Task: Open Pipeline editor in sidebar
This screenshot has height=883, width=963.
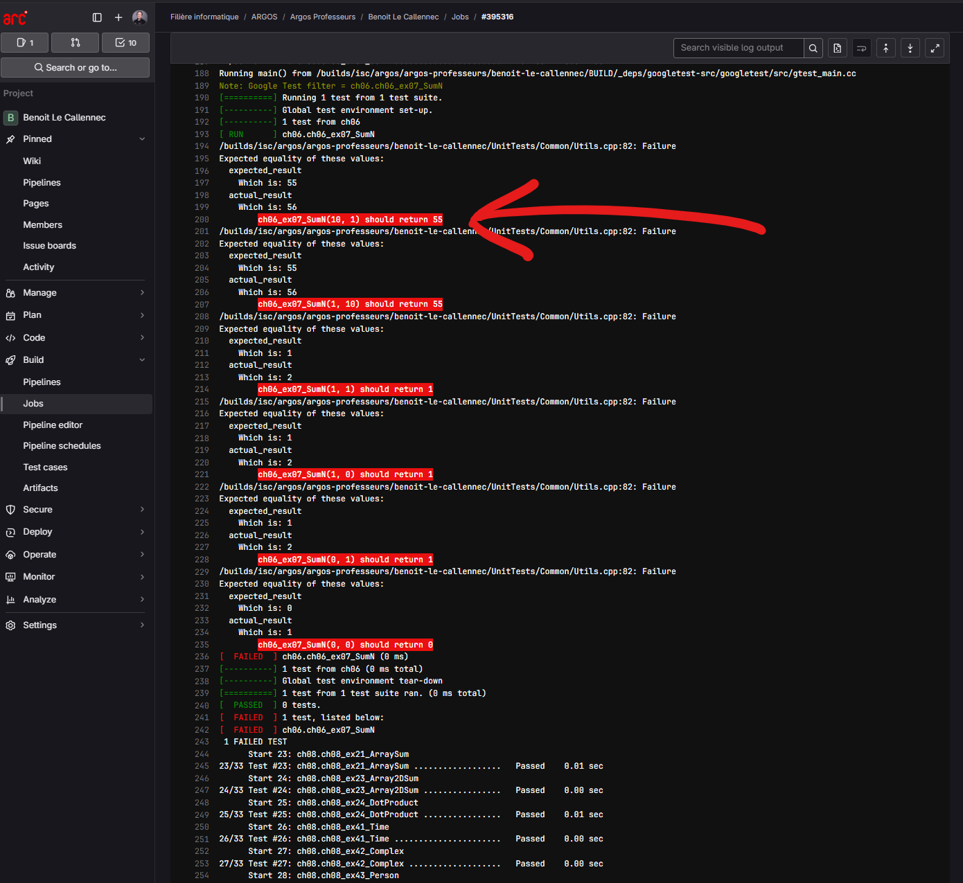Action: 53,425
